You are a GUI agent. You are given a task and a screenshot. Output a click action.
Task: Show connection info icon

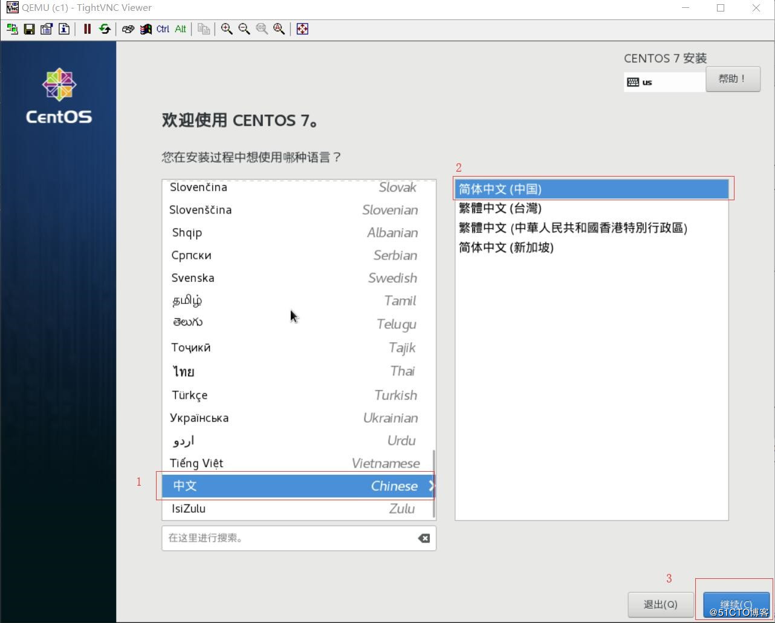pyautogui.click(x=64, y=29)
